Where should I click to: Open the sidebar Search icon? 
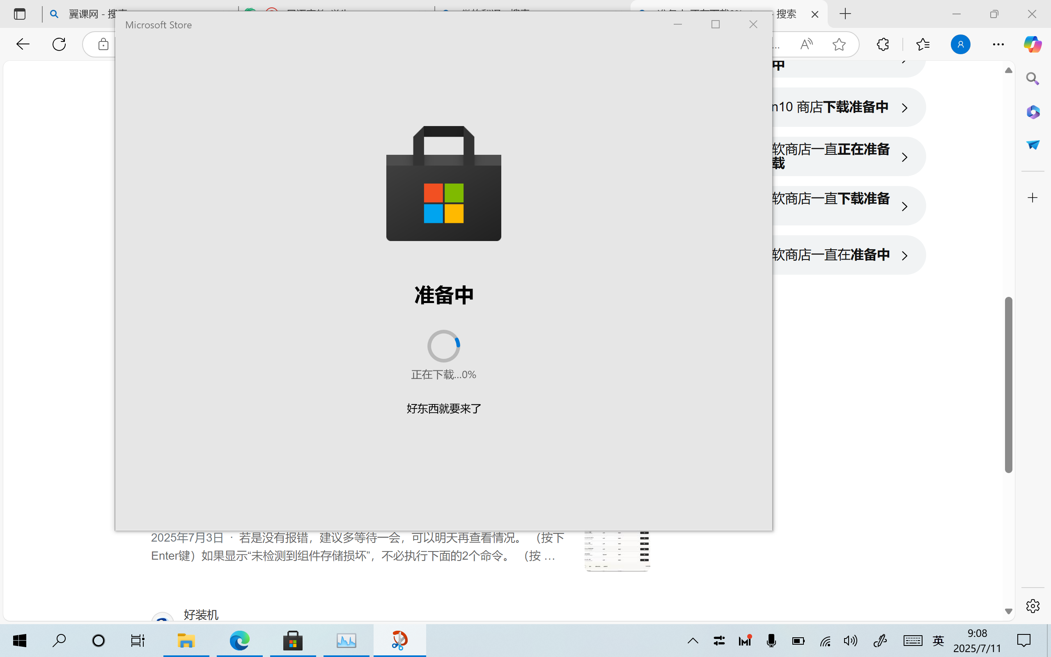(x=1033, y=79)
